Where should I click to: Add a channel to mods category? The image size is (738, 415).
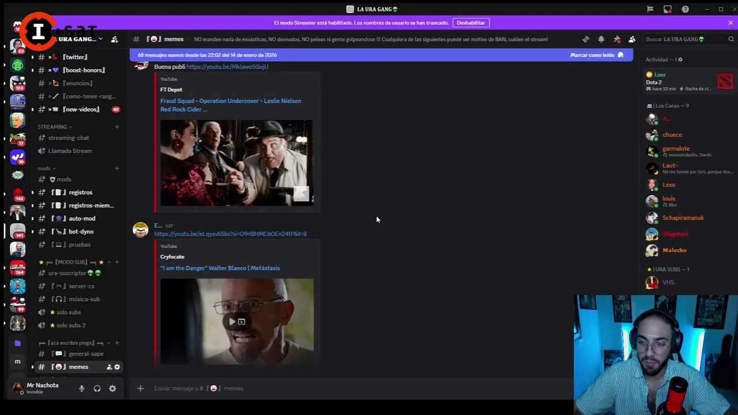[117, 168]
